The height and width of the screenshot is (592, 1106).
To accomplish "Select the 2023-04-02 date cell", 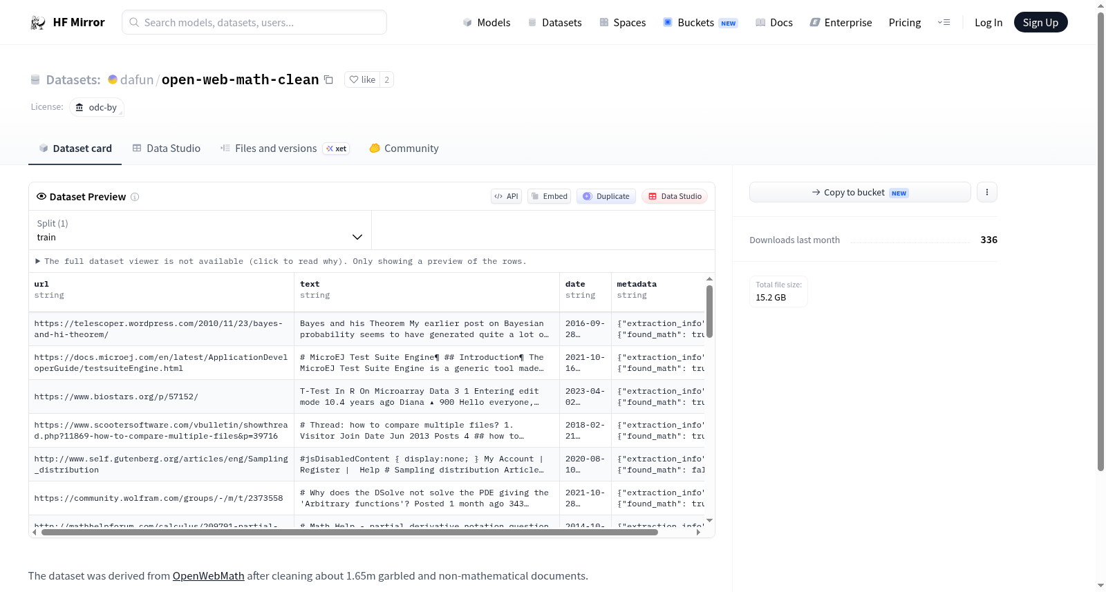I will click(585, 397).
